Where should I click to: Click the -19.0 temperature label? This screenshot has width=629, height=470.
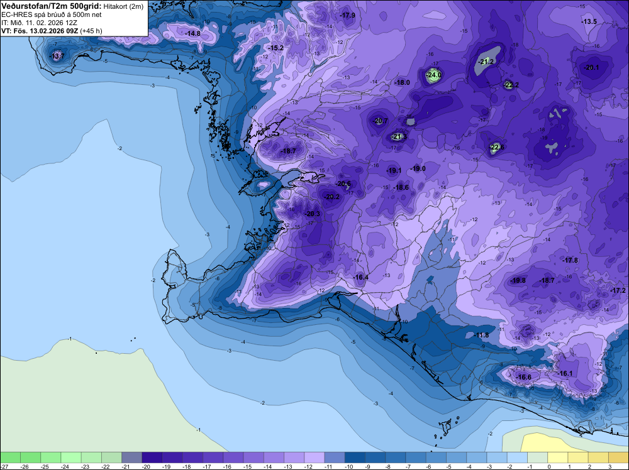418,168
